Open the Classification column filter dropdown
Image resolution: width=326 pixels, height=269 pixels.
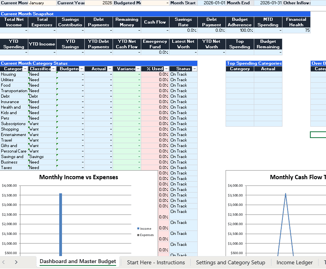pyautogui.click(x=53, y=69)
